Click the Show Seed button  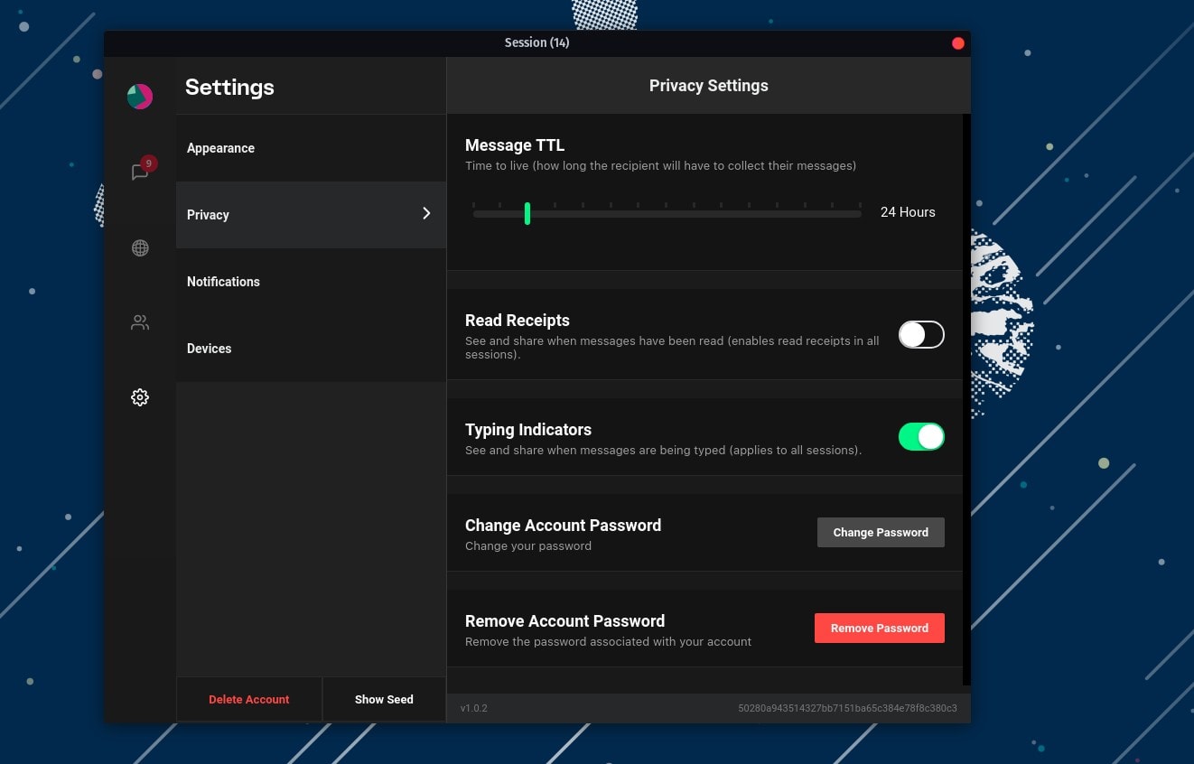[x=384, y=700]
